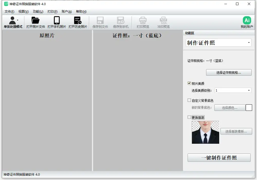Click the white background color swatch

249,108
